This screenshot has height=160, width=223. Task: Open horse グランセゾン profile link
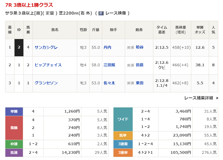click(46, 83)
